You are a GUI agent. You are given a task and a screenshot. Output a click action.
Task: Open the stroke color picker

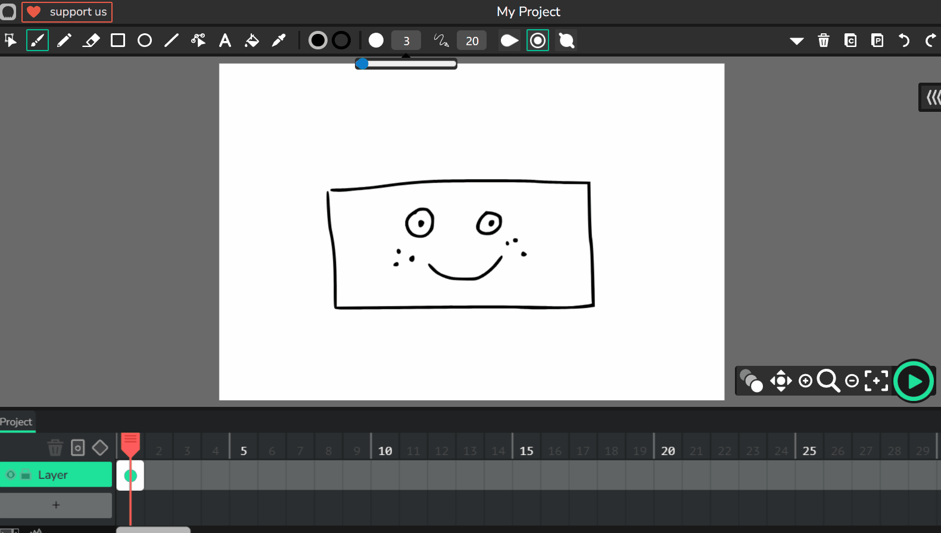pos(341,40)
